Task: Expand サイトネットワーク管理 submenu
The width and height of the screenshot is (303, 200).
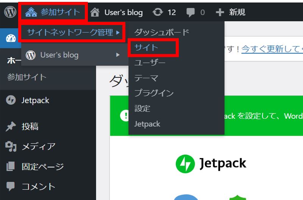Action: pos(72,33)
